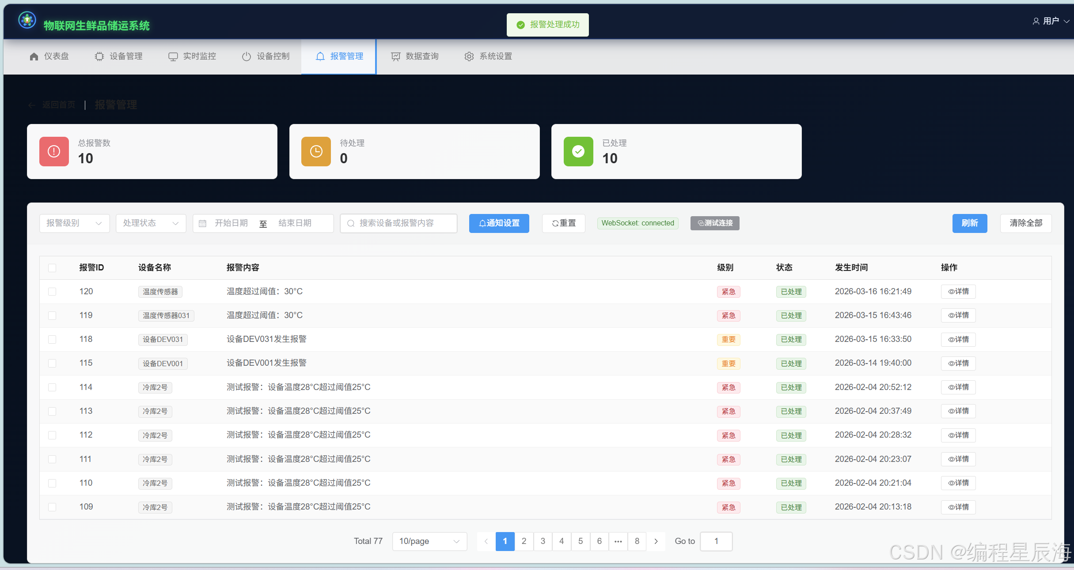This screenshot has width=1074, height=570.
Task: Open the 处理状态 dropdown
Action: [151, 223]
